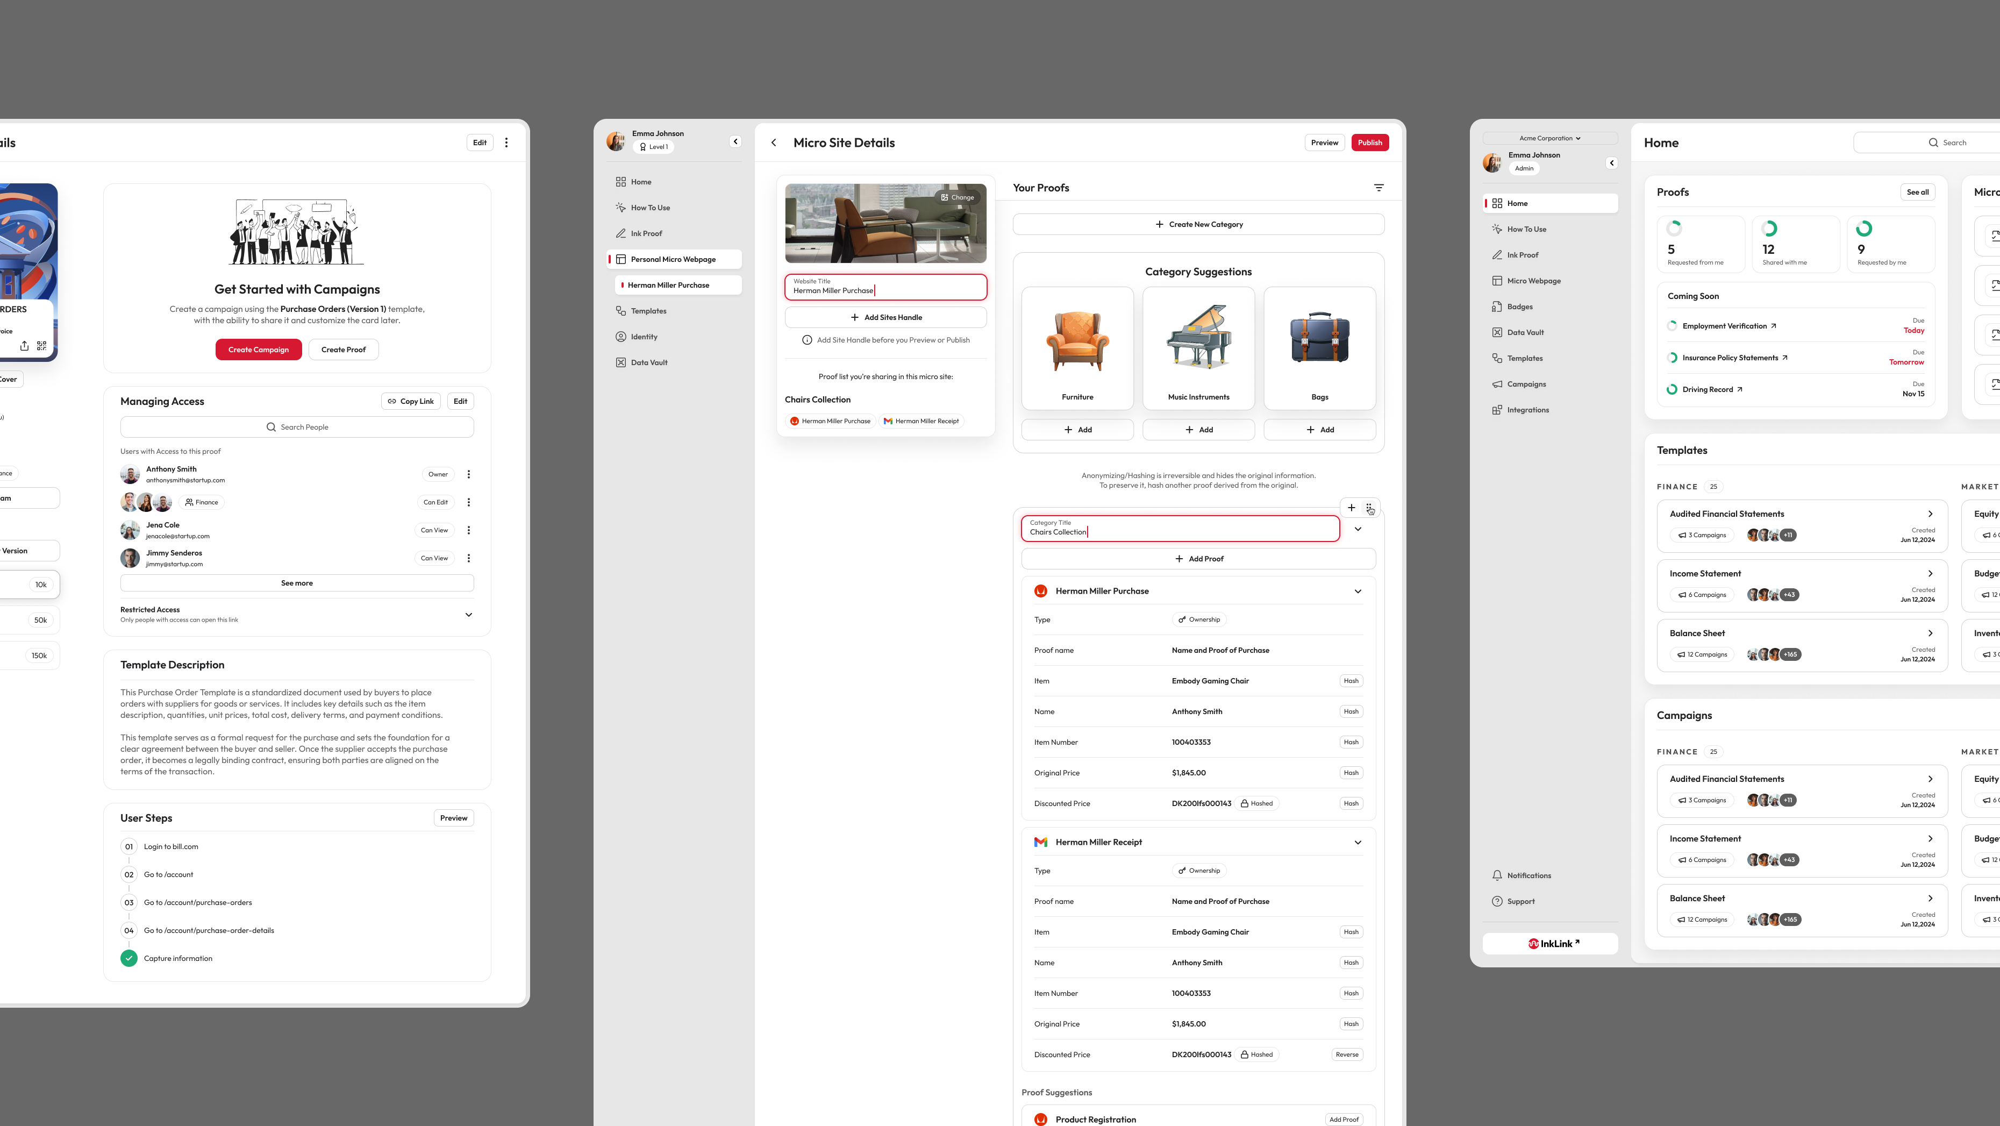Screen dimensions: 2000x1126
Task: Toggle Hash for Item Number in Herman Miller Receipt
Action: [1350, 993]
